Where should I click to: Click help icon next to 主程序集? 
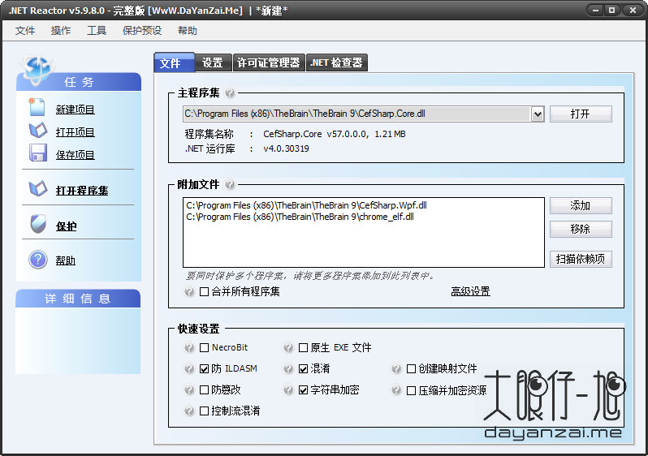[x=230, y=93]
